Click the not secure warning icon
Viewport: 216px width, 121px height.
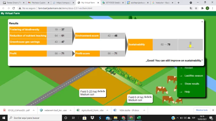pyautogui.click(x=20, y=8)
